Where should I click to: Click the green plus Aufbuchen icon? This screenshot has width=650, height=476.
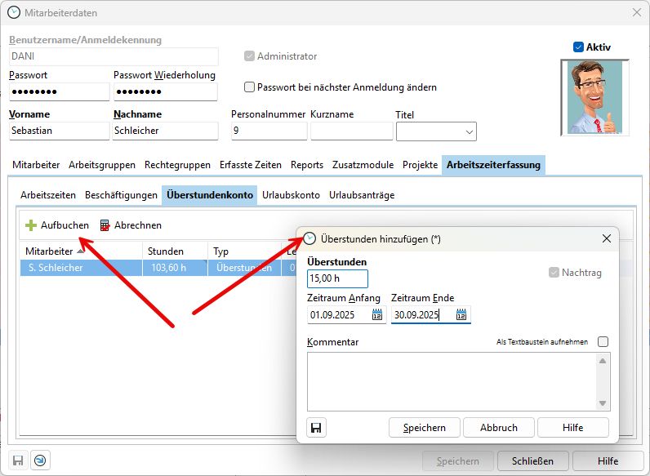coord(31,225)
